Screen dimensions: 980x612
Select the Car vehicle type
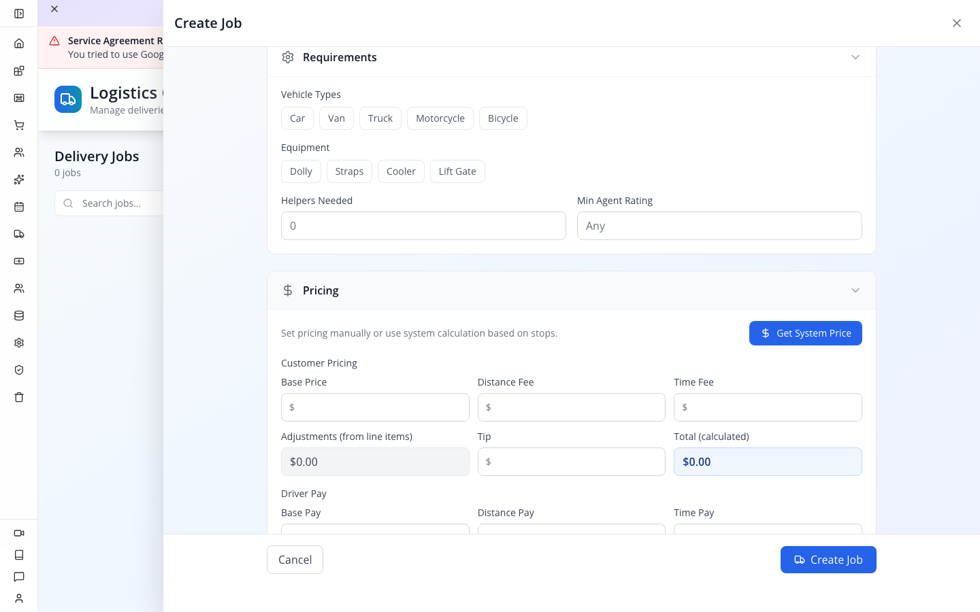click(297, 118)
